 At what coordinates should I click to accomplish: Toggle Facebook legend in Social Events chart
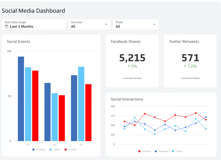click(39, 149)
